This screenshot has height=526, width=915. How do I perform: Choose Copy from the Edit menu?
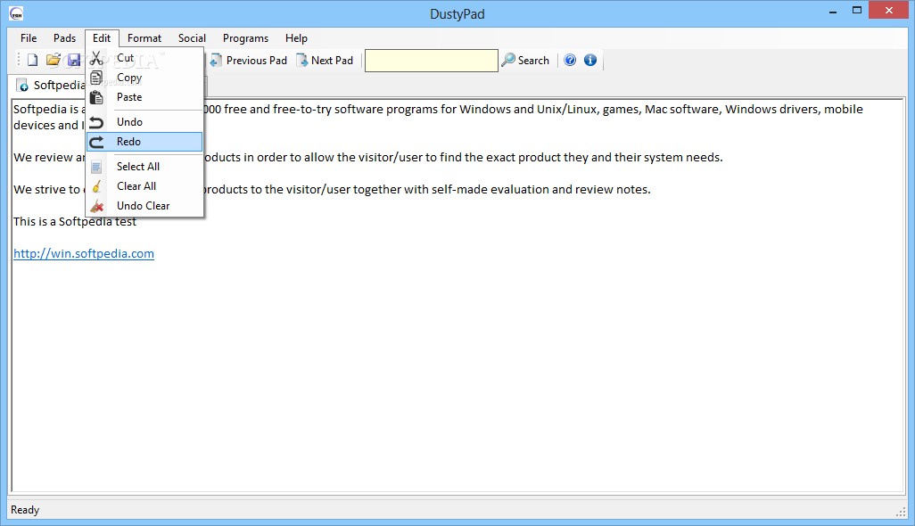click(144, 78)
